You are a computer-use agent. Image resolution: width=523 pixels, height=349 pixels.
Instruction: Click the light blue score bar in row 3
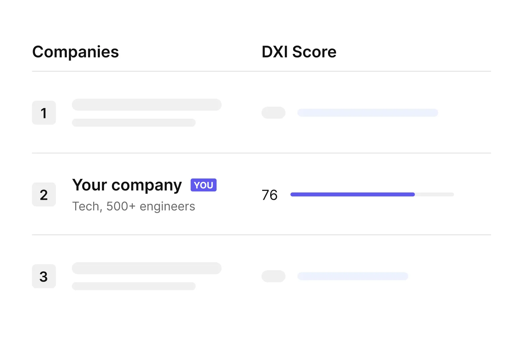pos(353,276)
